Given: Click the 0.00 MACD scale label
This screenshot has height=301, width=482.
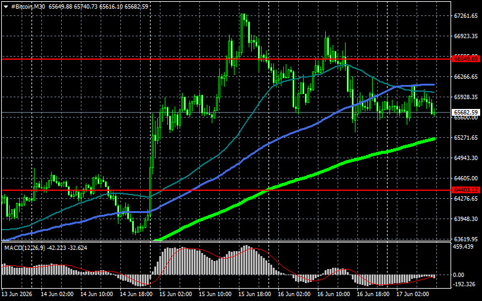Looking at the screenshot, I should click(x=459, y=275).
